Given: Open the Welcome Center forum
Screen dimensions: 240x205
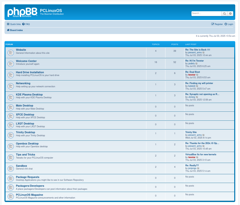Looking at the screenshot, I should [26, 61].
